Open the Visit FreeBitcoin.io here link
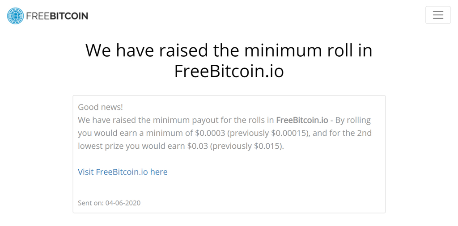This screenshot has height=226, width=458. pos(123,172)
